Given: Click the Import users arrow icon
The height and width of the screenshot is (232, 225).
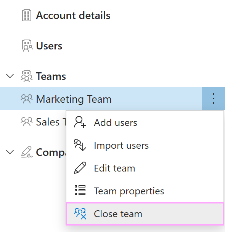Looking at the screenshot, I should (80, 145).
